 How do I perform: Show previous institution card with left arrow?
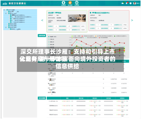tap(42, 20)
